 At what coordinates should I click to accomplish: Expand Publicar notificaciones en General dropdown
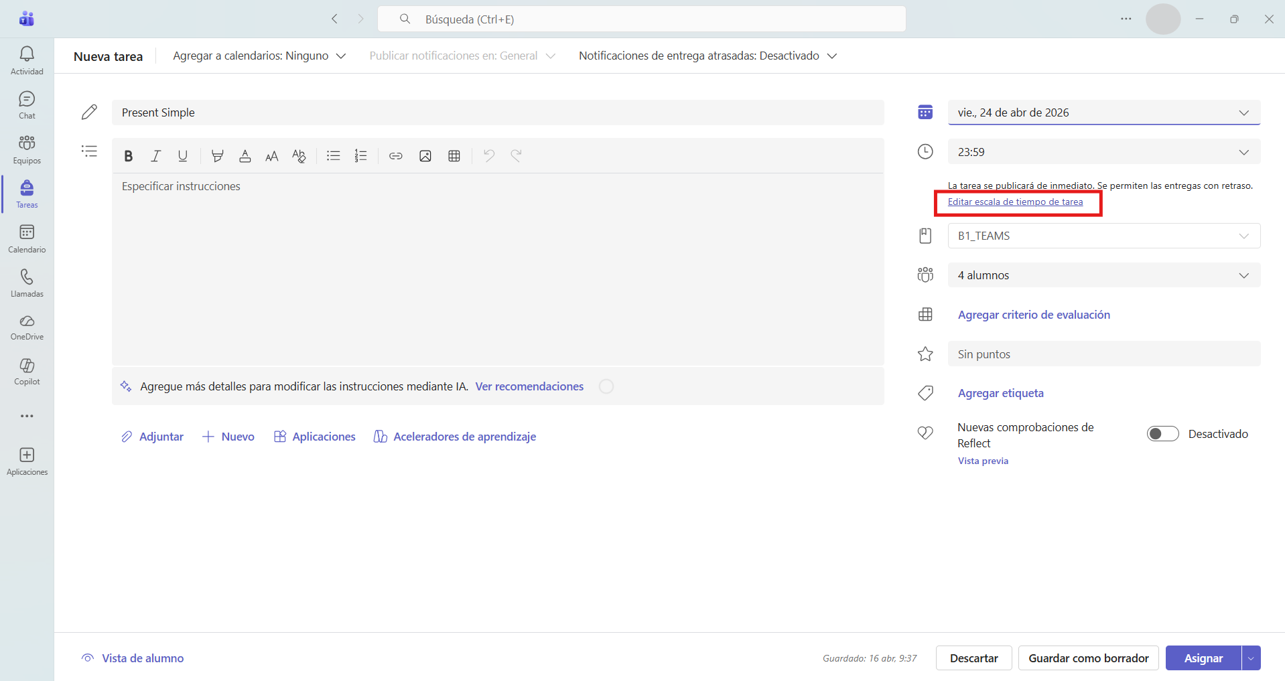(x=462, y=56)
